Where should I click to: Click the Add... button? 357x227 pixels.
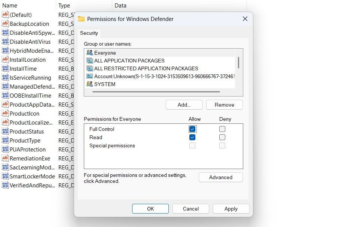[184, 105]
